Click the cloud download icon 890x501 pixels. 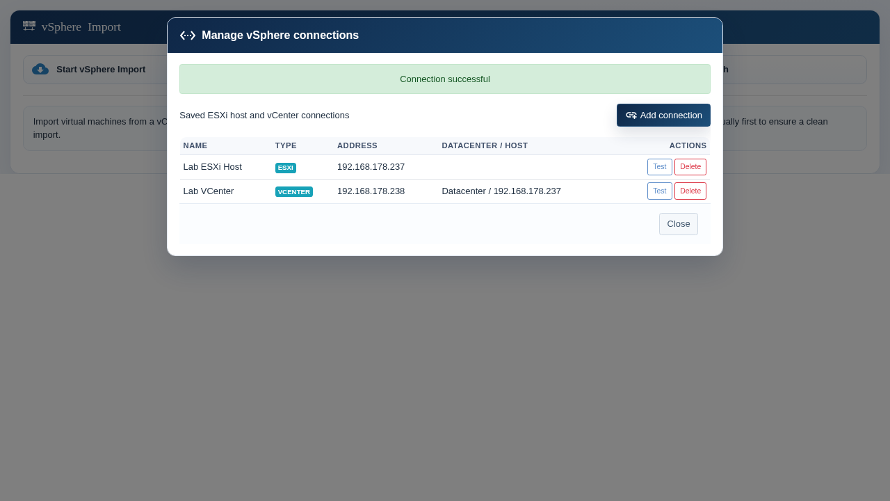(x=40, y=69)
